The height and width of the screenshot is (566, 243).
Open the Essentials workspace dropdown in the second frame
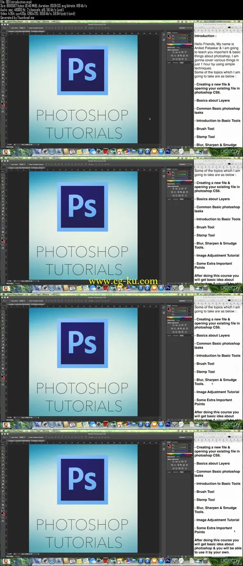tap(186, 164)
